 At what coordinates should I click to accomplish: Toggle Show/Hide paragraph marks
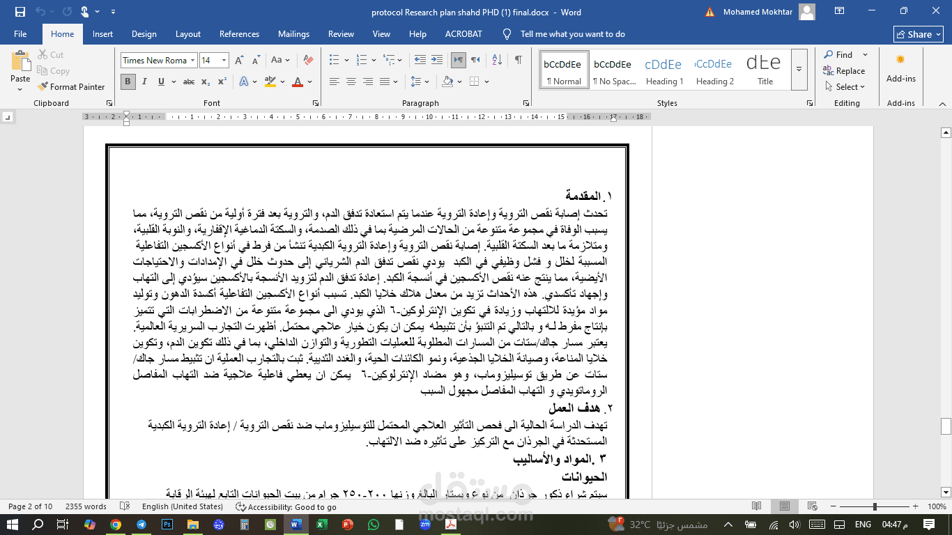(x=519, y=60)
